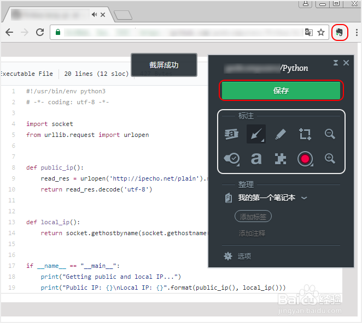Screen dimensions: 362x323
Task: Click 'def local_ip():' line
Action: pos(53,222)
